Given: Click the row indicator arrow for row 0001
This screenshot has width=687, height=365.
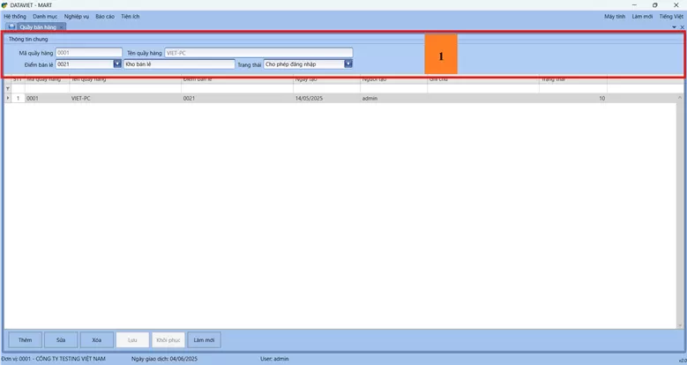Looking at the screenshot, I should click(7, 98).
